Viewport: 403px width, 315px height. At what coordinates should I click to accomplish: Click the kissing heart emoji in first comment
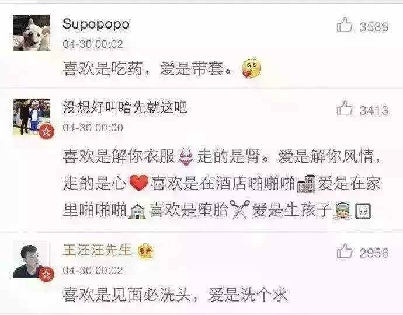[252, 68]
